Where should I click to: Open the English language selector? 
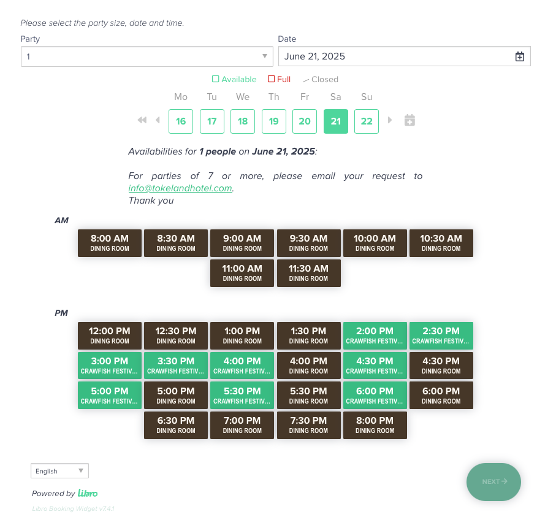[x=59, y=471]
